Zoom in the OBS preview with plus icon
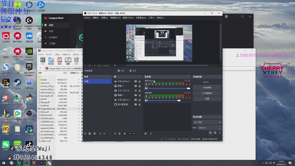295x166 pixels. click(95, 66)
